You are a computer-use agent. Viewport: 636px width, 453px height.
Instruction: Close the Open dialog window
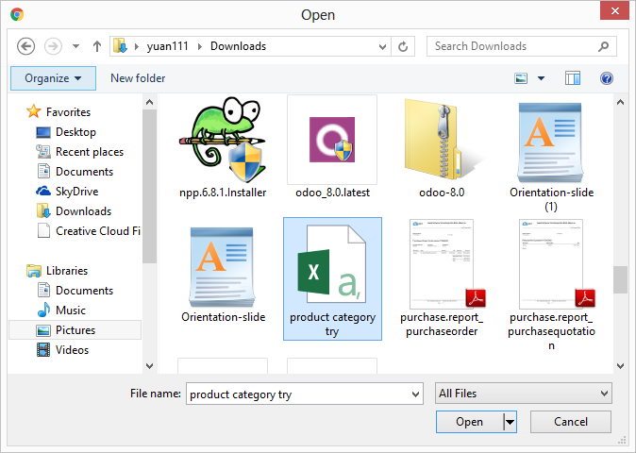pos(614,11)
